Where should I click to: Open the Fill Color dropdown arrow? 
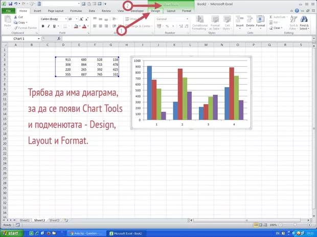pos(80,26)
